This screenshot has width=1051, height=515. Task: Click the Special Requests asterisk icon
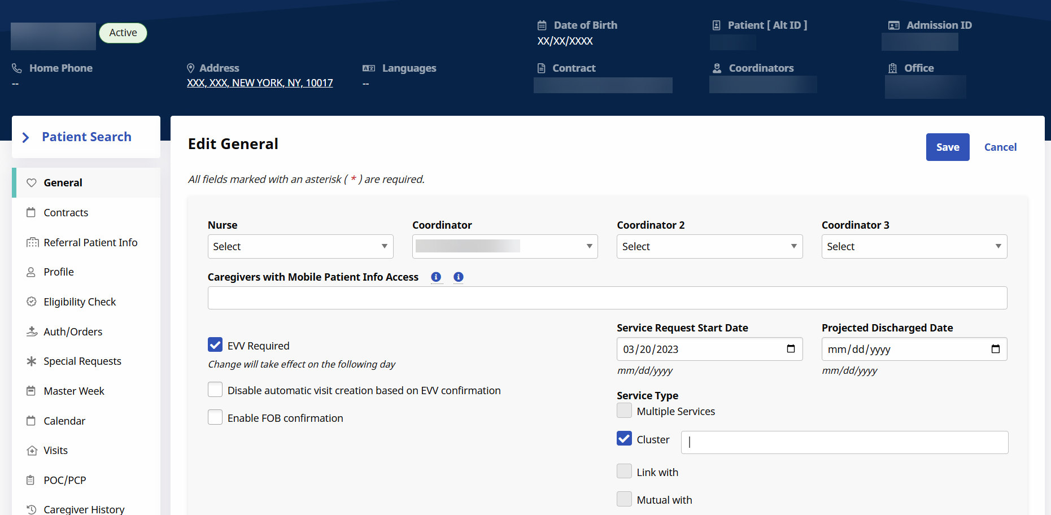click(32, 361)
